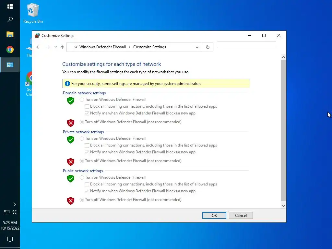This screenshot has height=249, width=332.
Task: Click the Public network settings heading
Action: click(83, 171)
